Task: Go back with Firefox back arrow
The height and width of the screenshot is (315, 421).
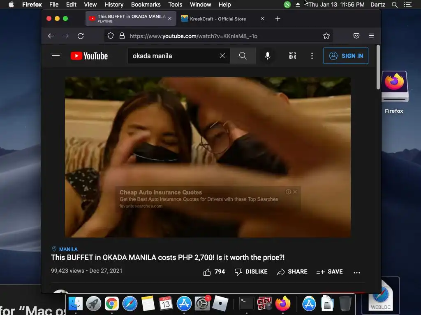Action: [51, 36]
